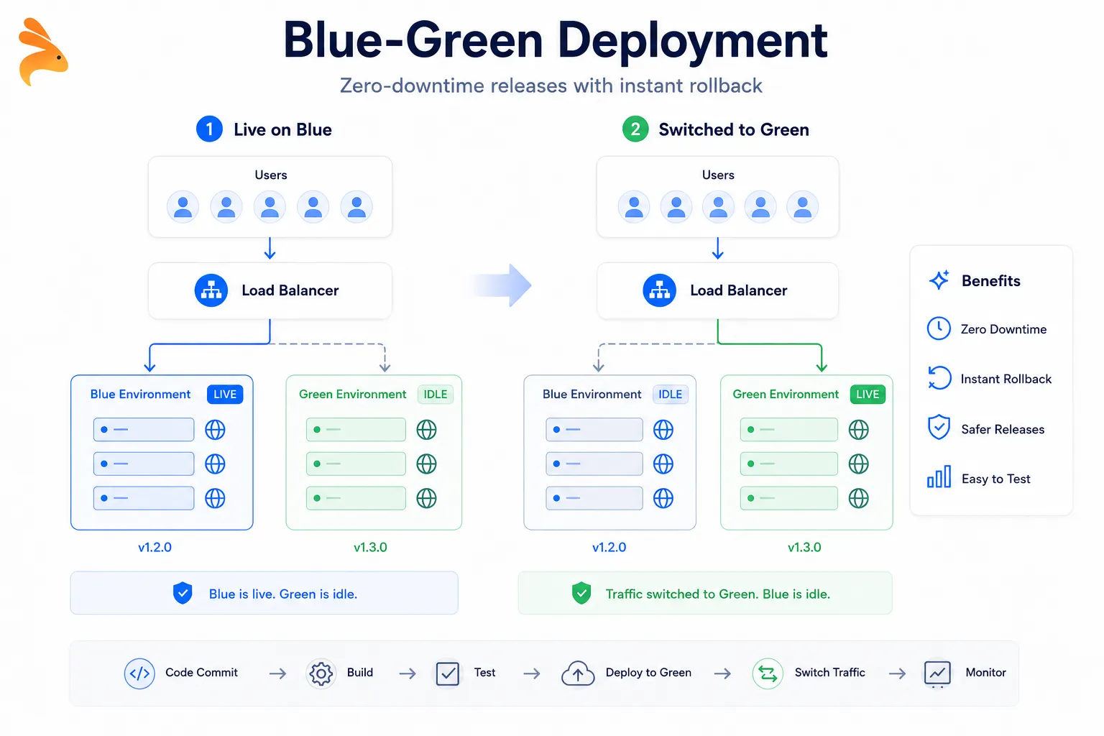Click the Switch Traffic arrows icon

(768, 673)
